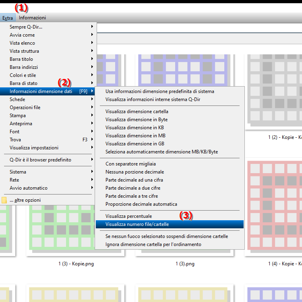Enable Con separatore migliaia option
This screenshot has height=302, width=302.
130,164
